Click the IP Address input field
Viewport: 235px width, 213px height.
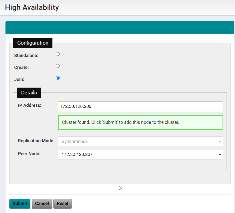tap(140, 107)
